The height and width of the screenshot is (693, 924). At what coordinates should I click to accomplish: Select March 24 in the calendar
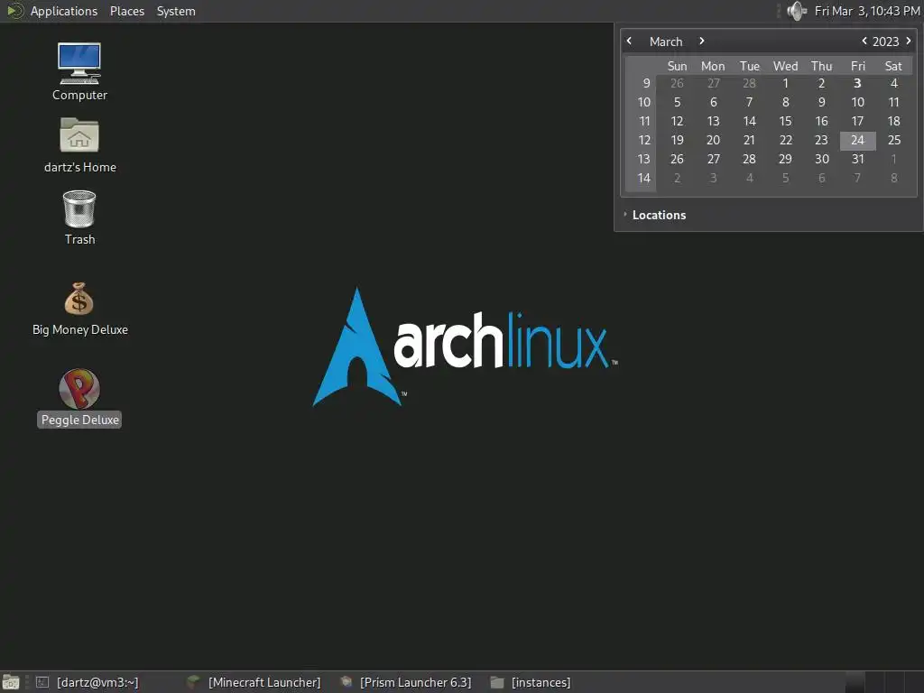click(857, 140)
